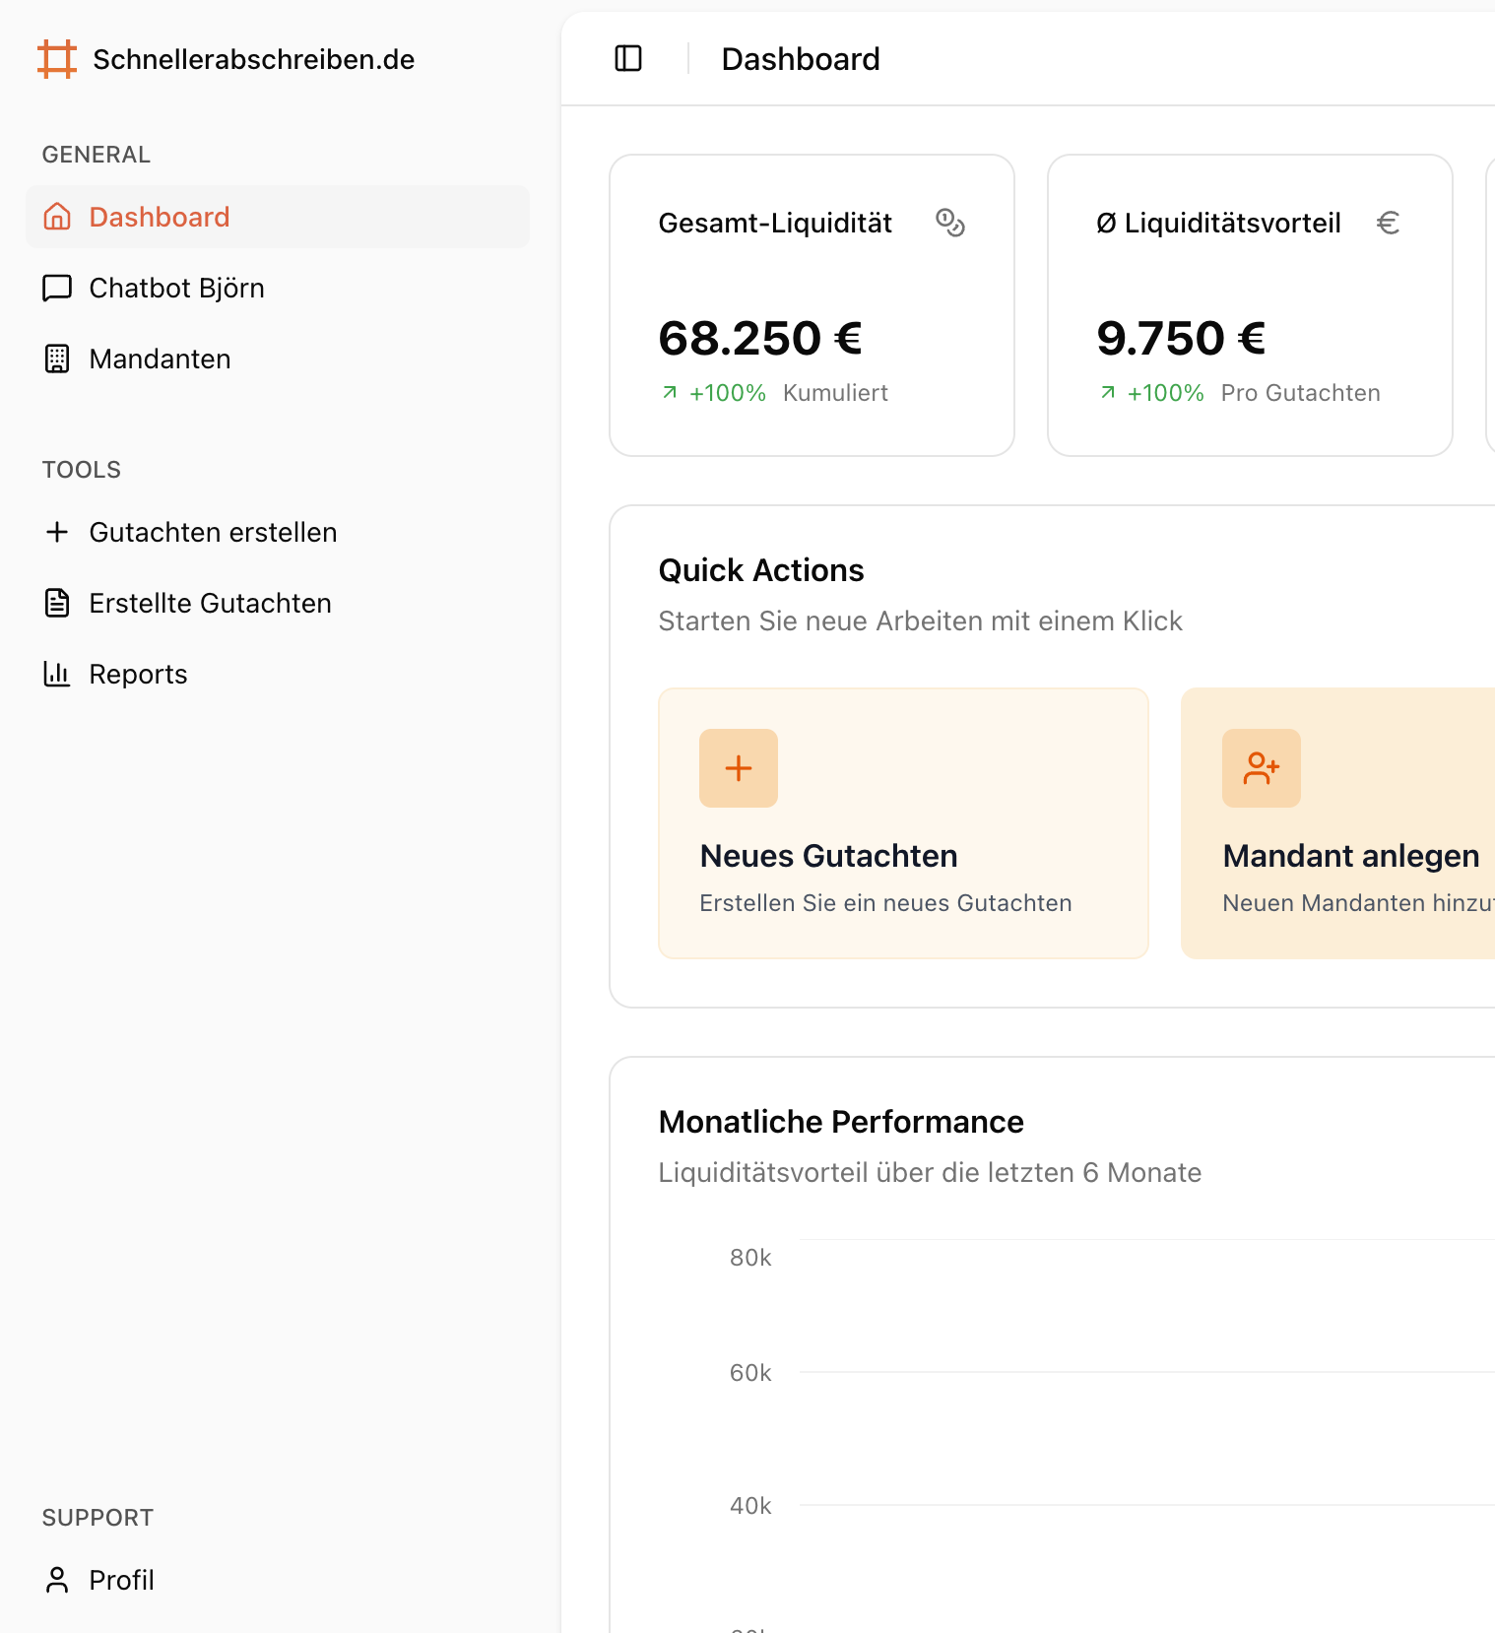Click the add-user icon on Mandant anlegen
Screen dimensions: 1495x1633
[x=1262, y=768]
